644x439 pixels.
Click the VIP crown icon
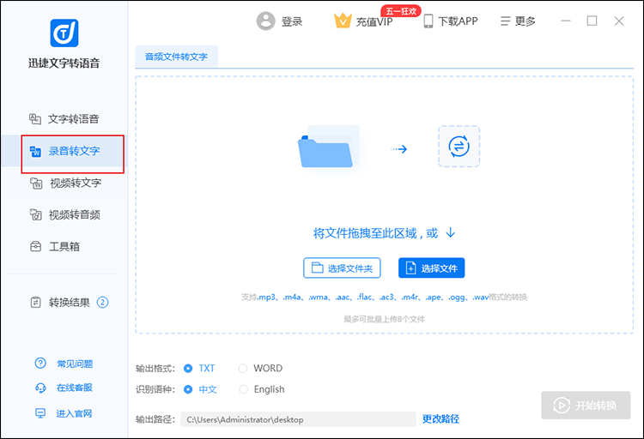[343, 21]
